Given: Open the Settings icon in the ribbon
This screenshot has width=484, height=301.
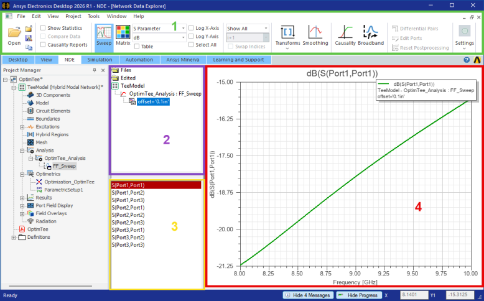Looking at the screenshot, I should tap(464, 37).
